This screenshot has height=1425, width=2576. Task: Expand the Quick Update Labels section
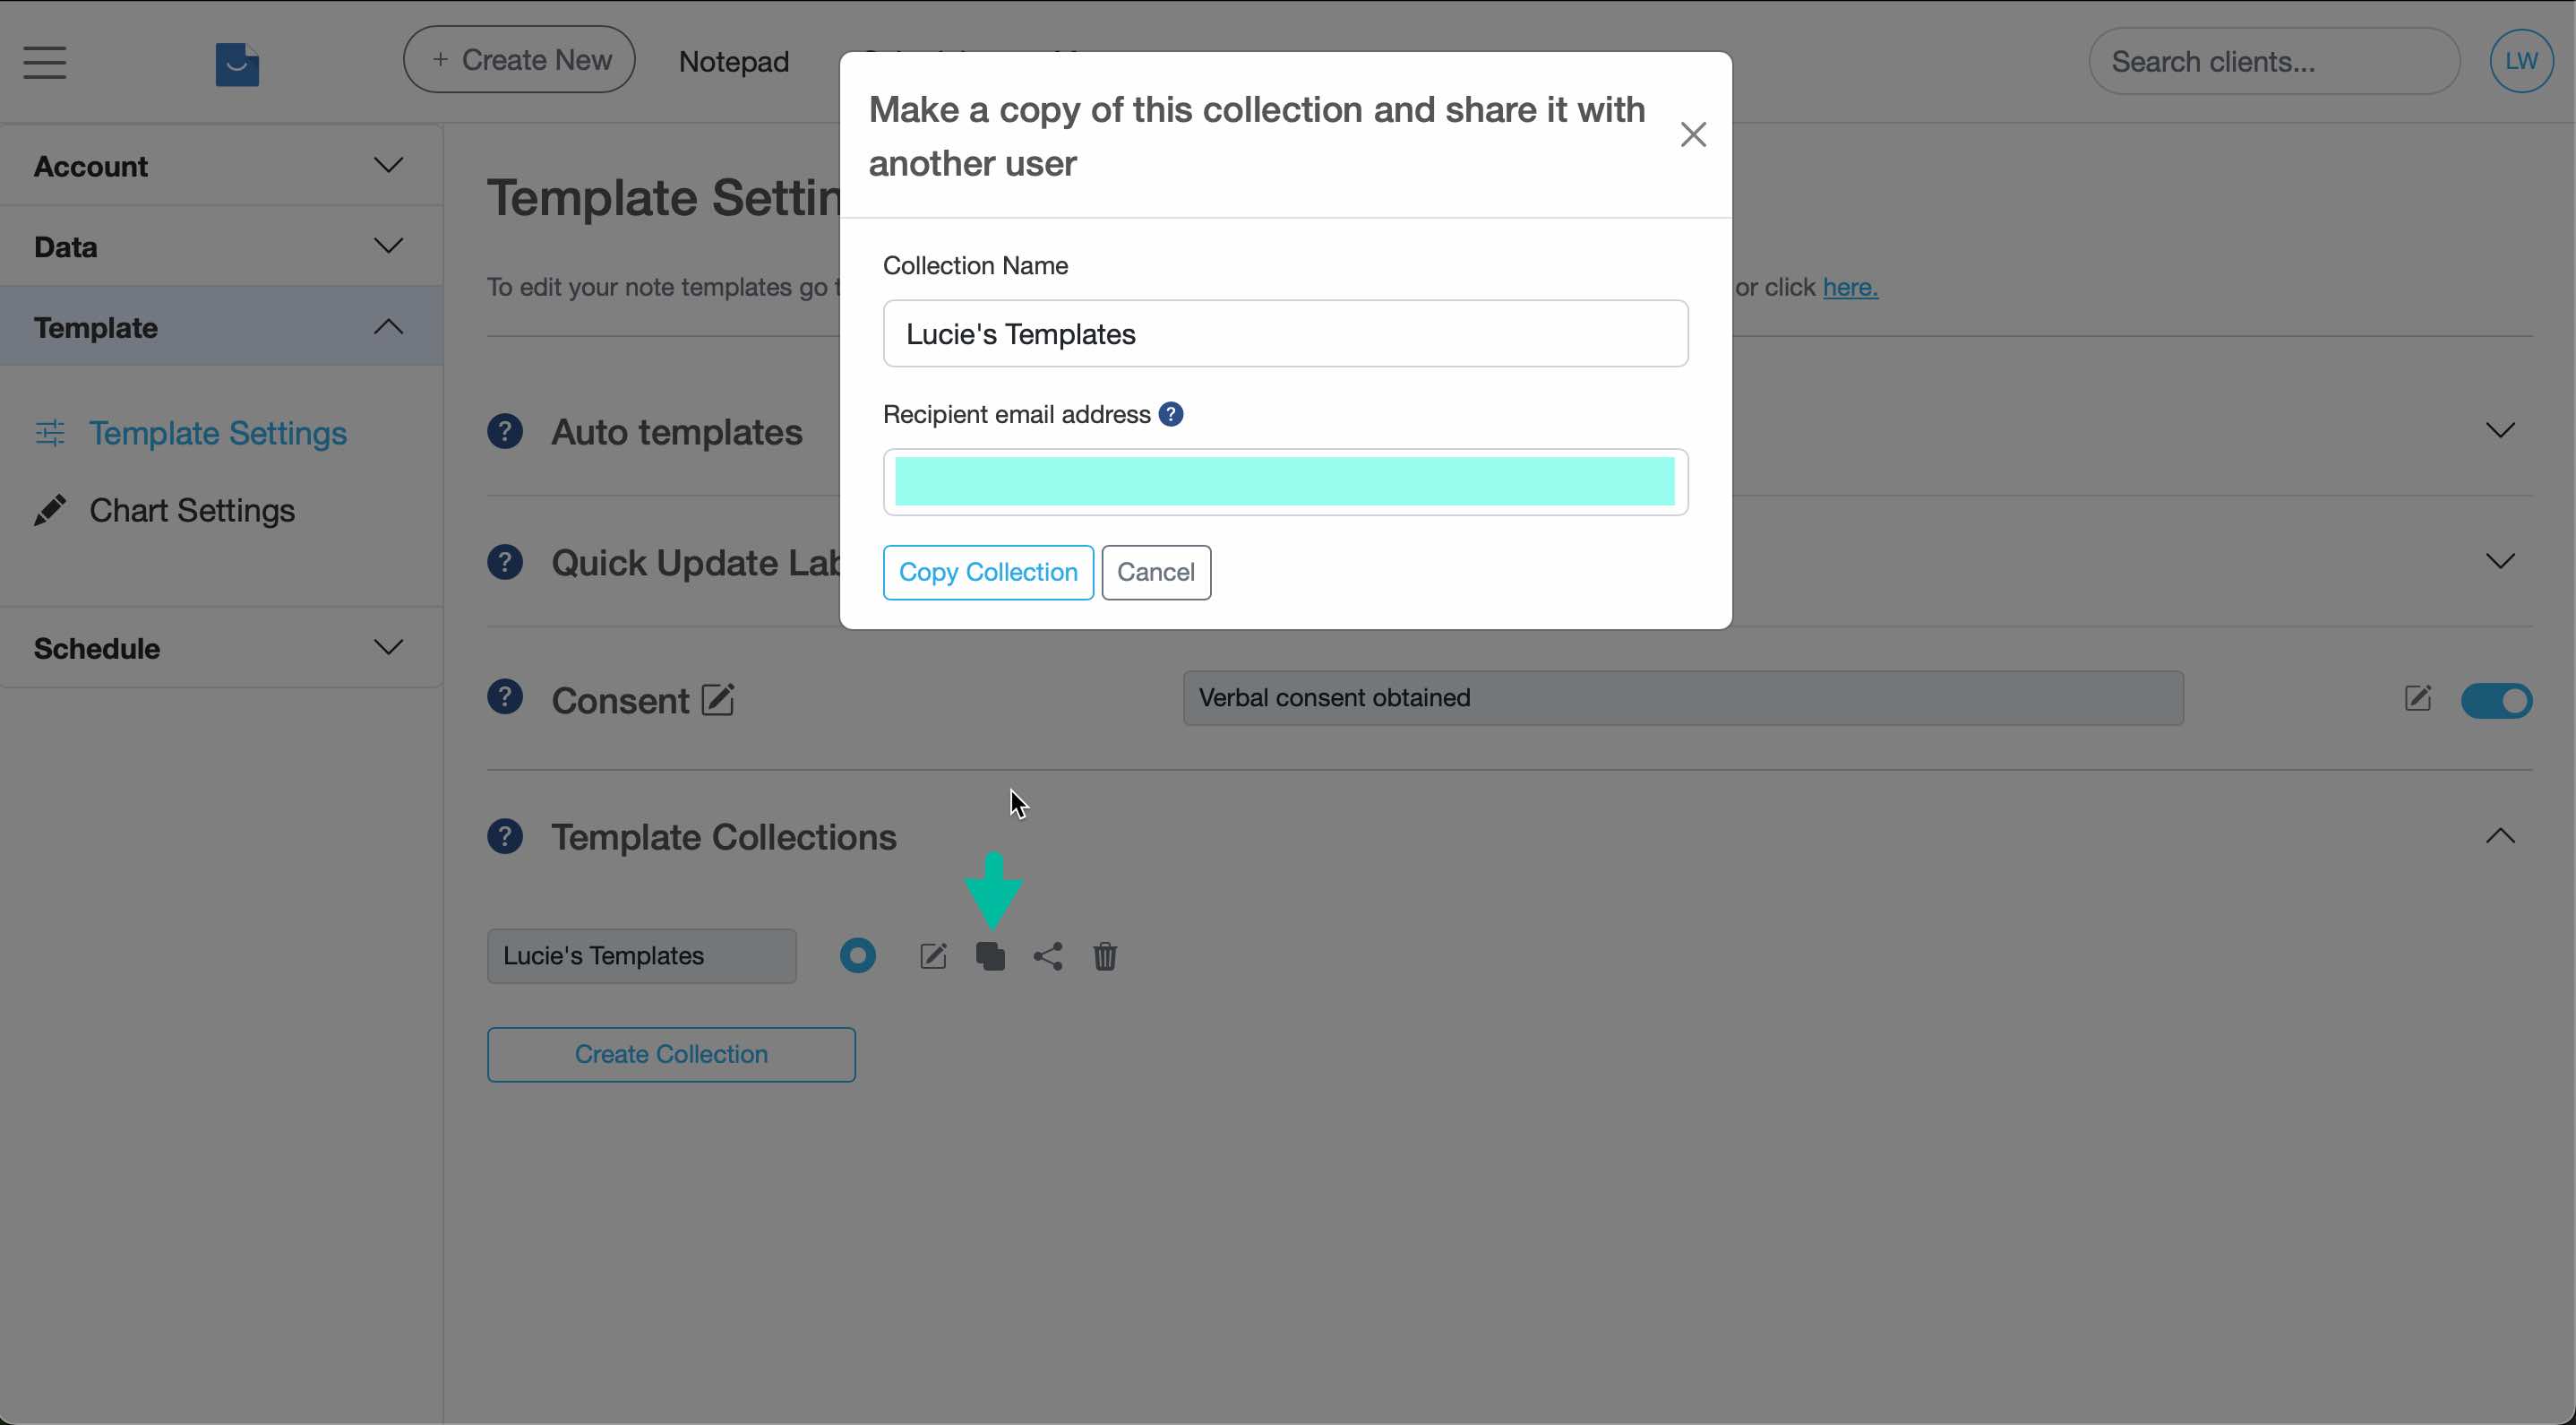pos(2500,560)
